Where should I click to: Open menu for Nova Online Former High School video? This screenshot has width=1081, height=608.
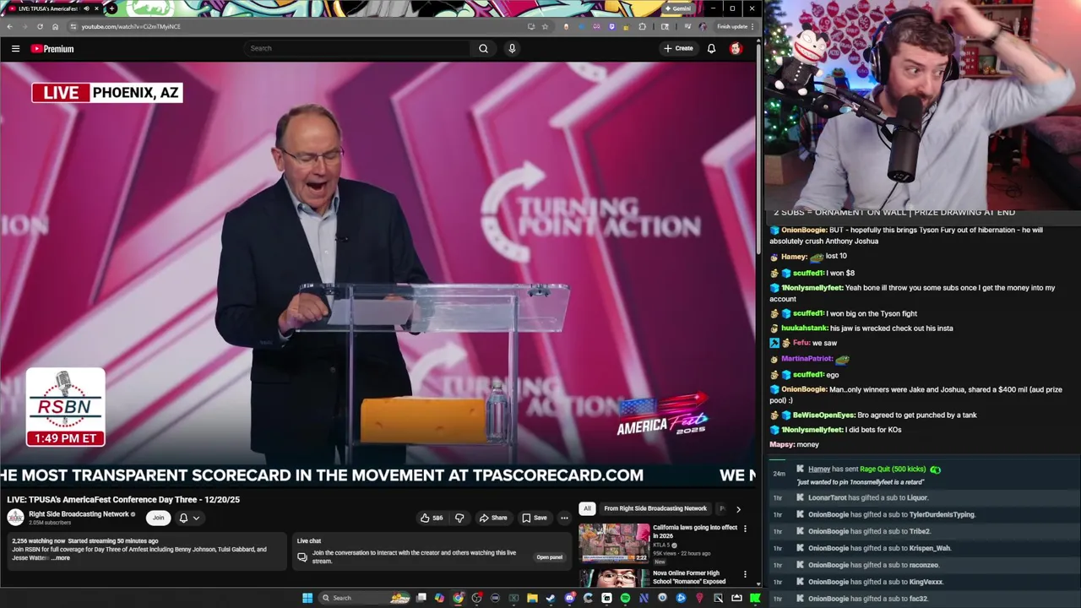point(745,574)
